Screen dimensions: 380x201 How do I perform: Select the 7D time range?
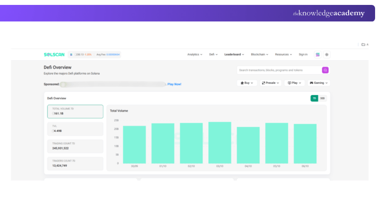pyautogui.click(x=314, y=98)
